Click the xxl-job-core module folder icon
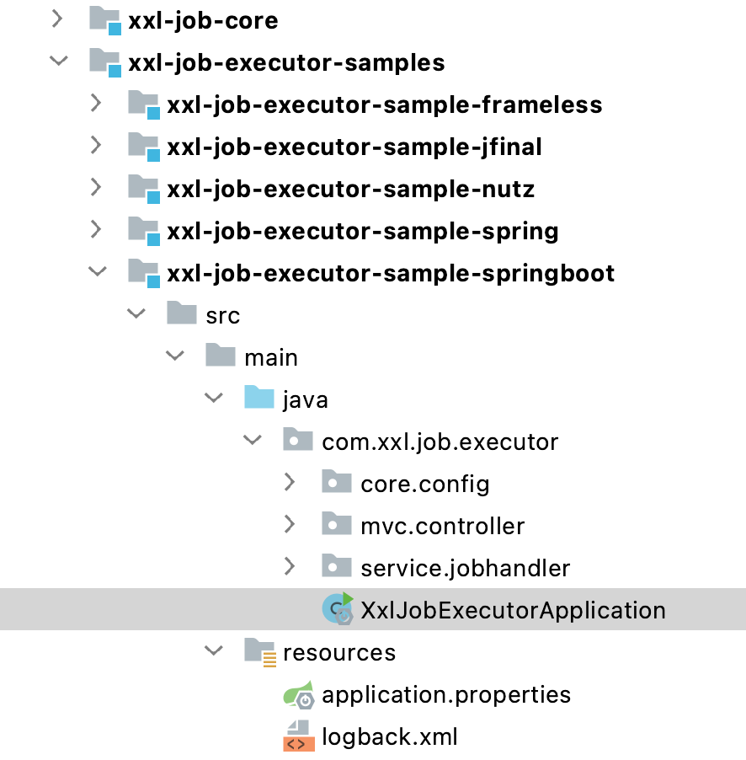The width and height of the screenshot is (746, 760). click(x=105, y=20)
